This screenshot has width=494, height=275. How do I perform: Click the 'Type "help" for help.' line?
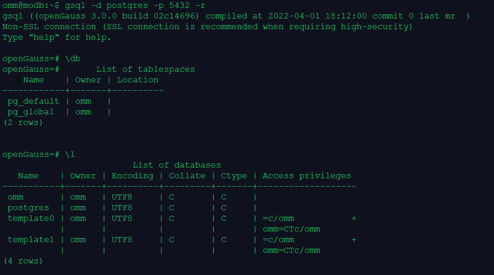click(56, 37)
